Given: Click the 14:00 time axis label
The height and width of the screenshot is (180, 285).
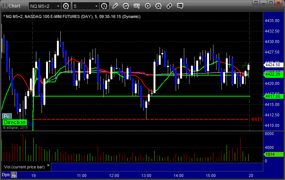Looking at the screenshot, I should (179, 176).
